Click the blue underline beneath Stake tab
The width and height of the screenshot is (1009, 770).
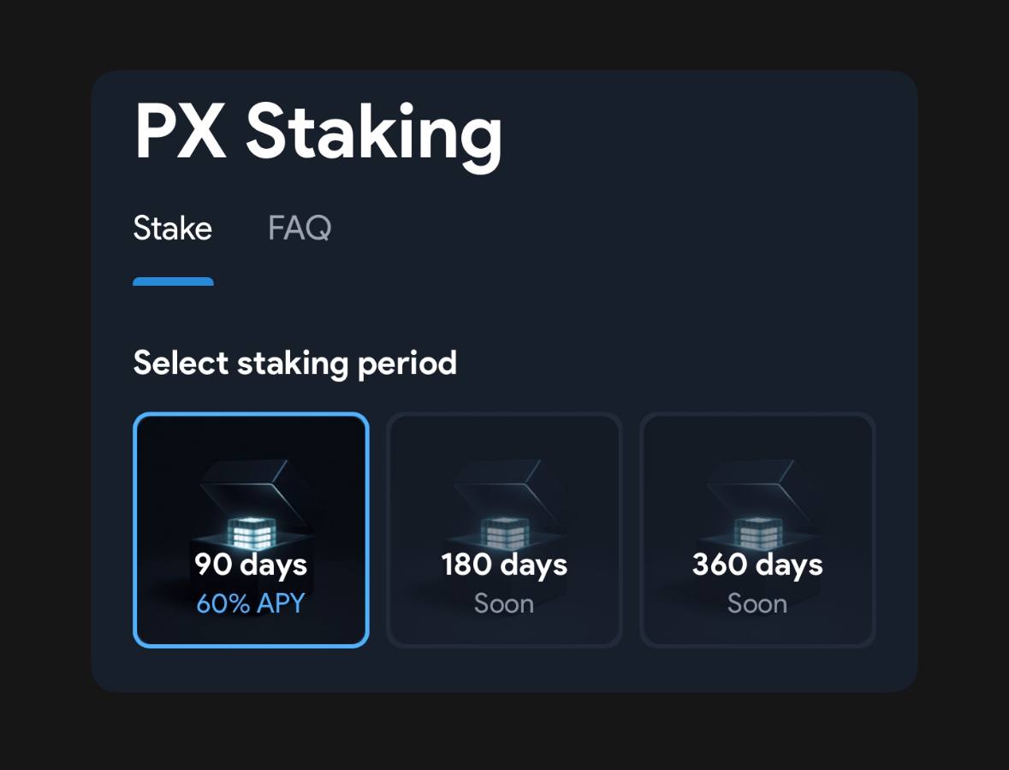click(x=173, y=281)
